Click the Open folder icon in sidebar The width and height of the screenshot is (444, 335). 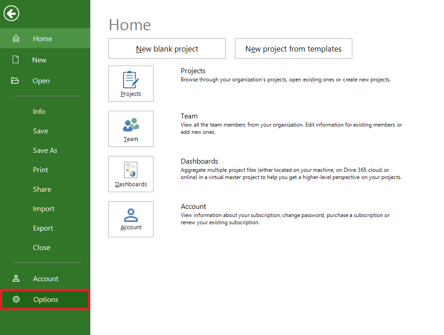pos(15,80)
